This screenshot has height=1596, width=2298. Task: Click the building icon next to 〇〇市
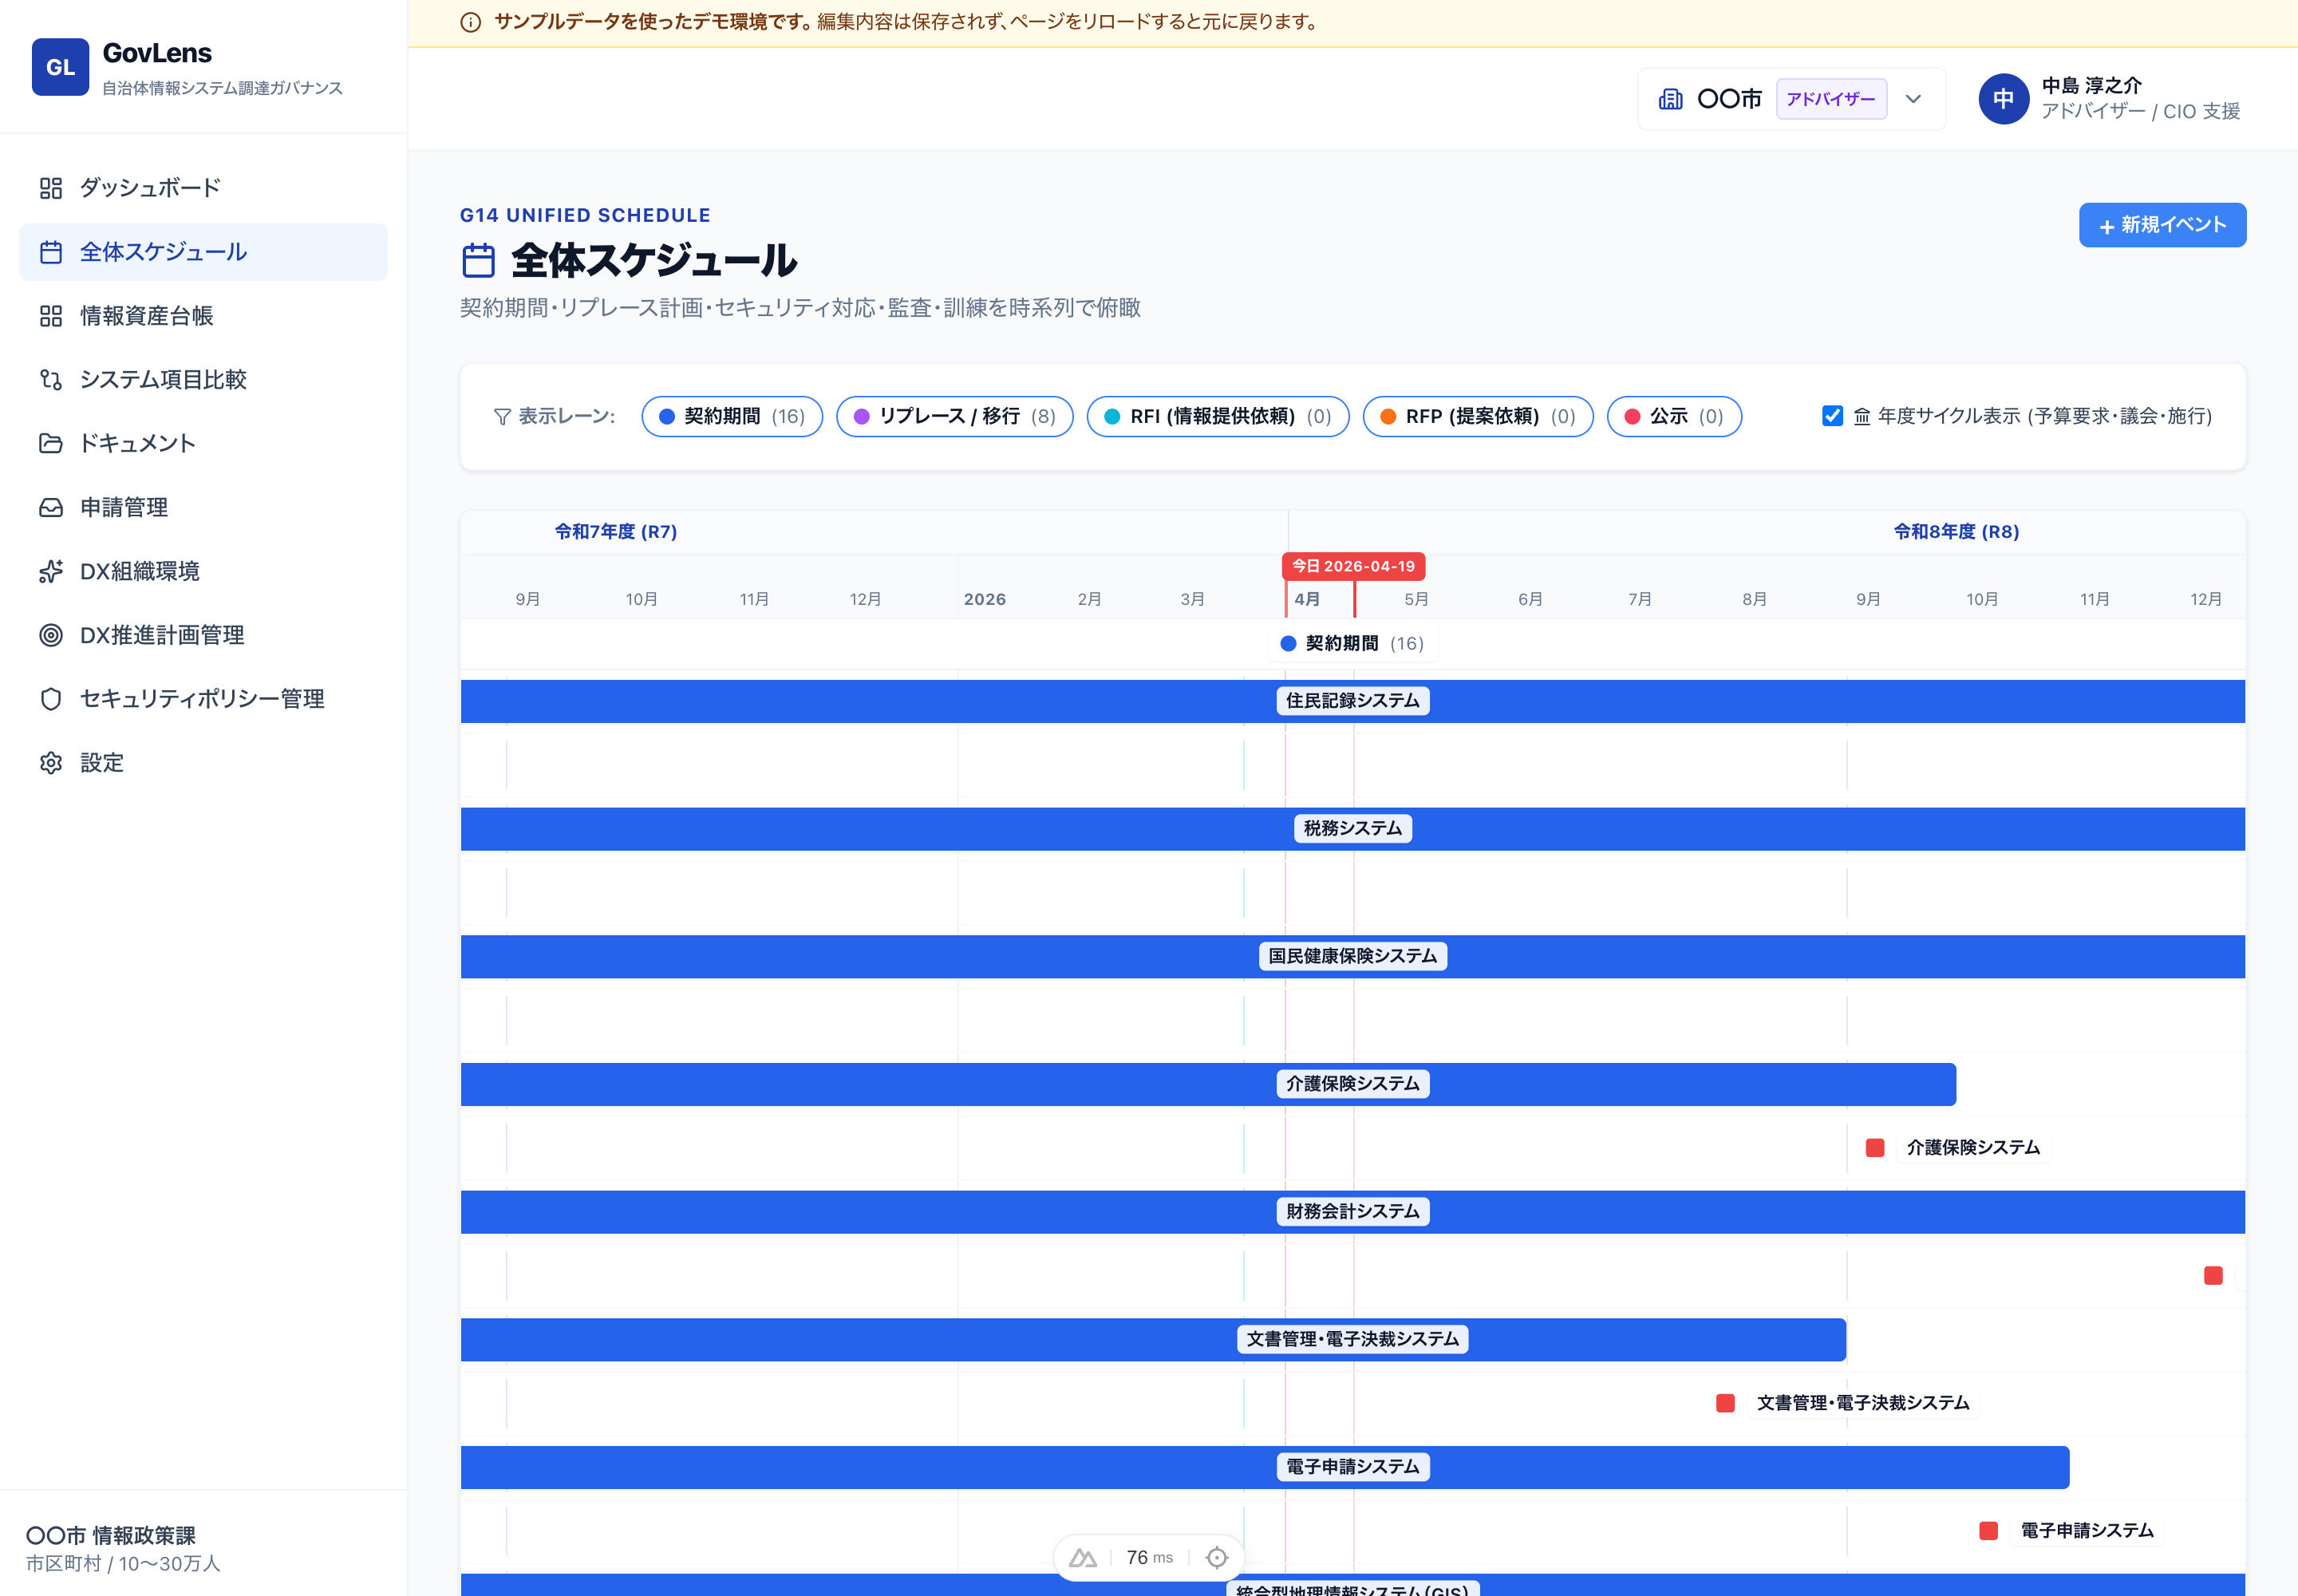[1670, 99]
